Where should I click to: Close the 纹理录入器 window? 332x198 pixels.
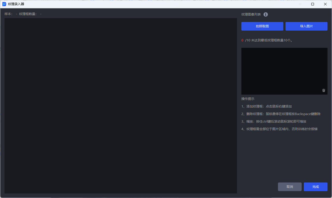325,4
